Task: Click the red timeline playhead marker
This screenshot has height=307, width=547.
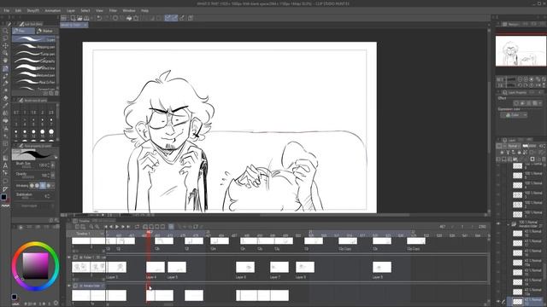Action: click(150, 232)
